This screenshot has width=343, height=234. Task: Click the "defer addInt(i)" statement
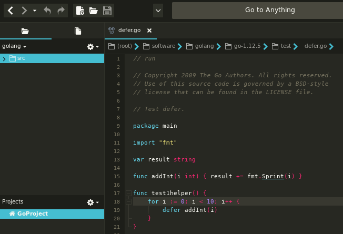[190, 210]
